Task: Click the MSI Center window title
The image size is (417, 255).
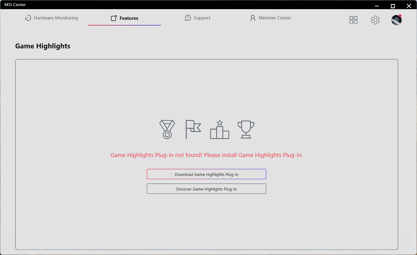Action: pyautogui.click(x=15, y=5)
